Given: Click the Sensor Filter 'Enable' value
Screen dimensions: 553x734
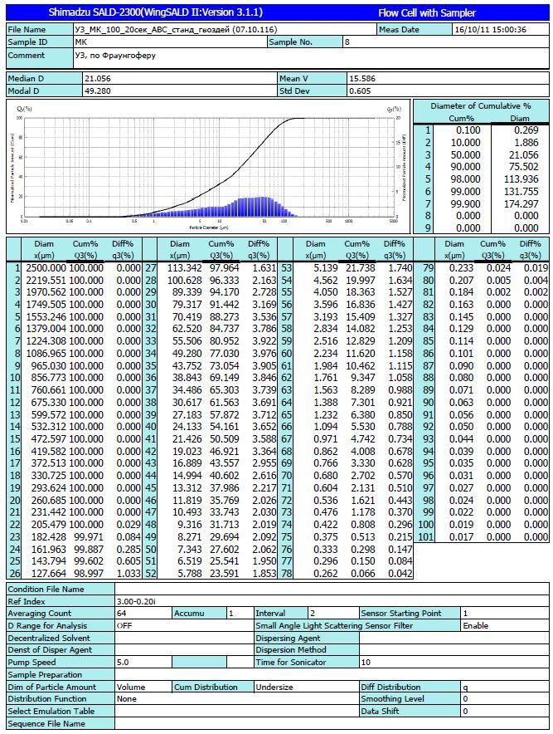Looking at the screenshot, I should [x=476, y=625].
